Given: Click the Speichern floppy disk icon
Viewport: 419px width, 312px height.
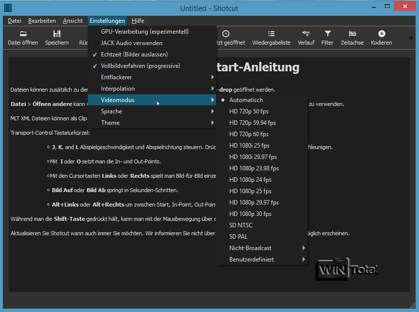Looking at the screenshot, I should [57, 34].
